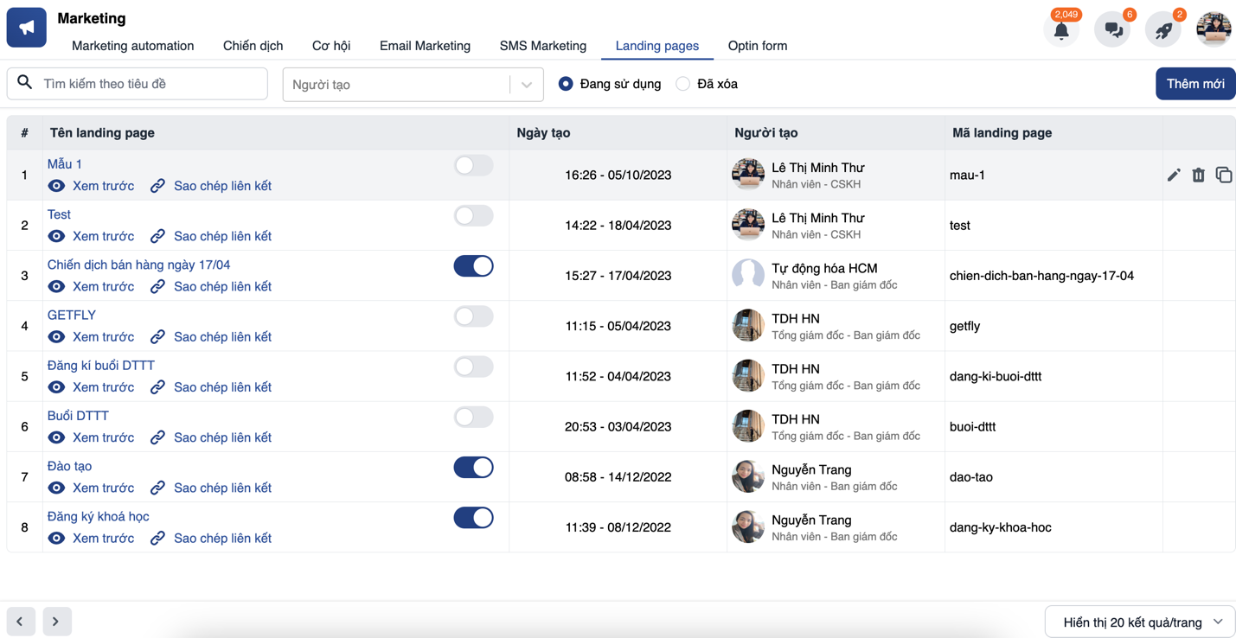1236x638 pixels.
Task: Click the link icon for "Đào tạo"
Action: (157, 488)
